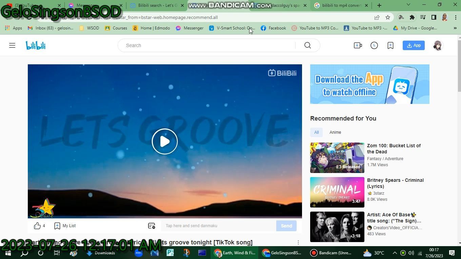The image size is (461, 259).
Task: Open the Snipping Tool taskbar icon
Action: pos(186,253)
